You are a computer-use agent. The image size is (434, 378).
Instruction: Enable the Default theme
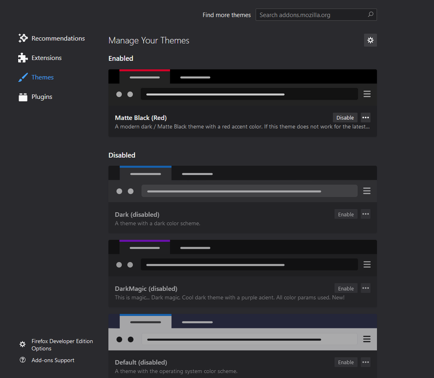pos(346,362)
